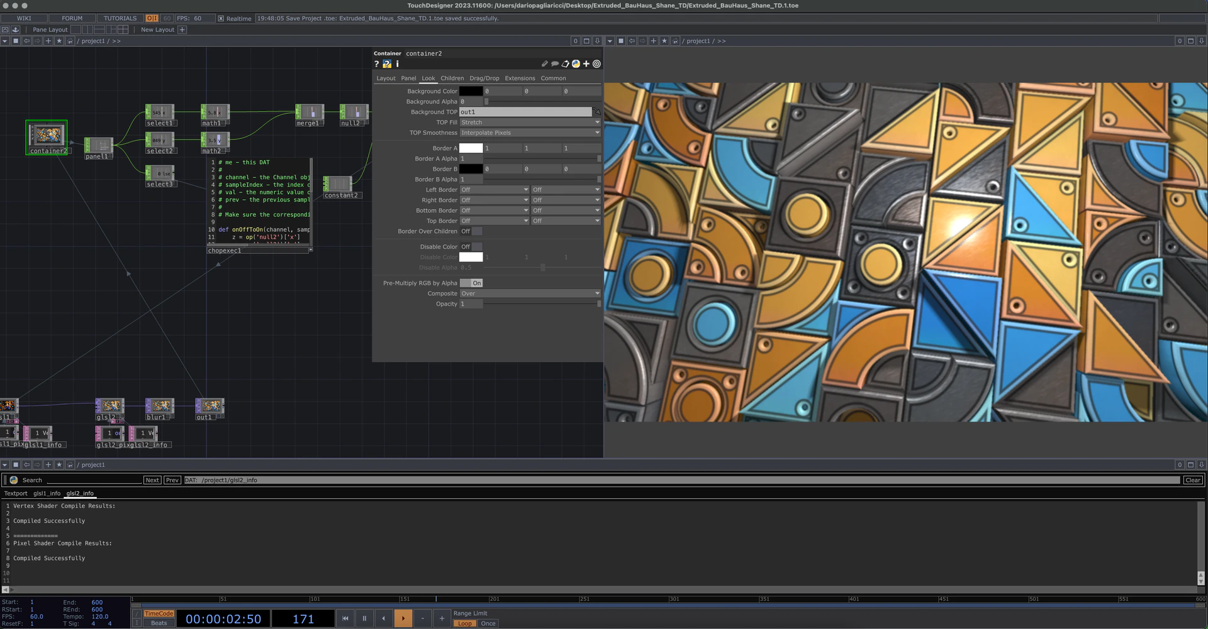Viewport: 1208px width, 629px height.
Task: Switch timeline display to Beats
Action: point(159,623)
